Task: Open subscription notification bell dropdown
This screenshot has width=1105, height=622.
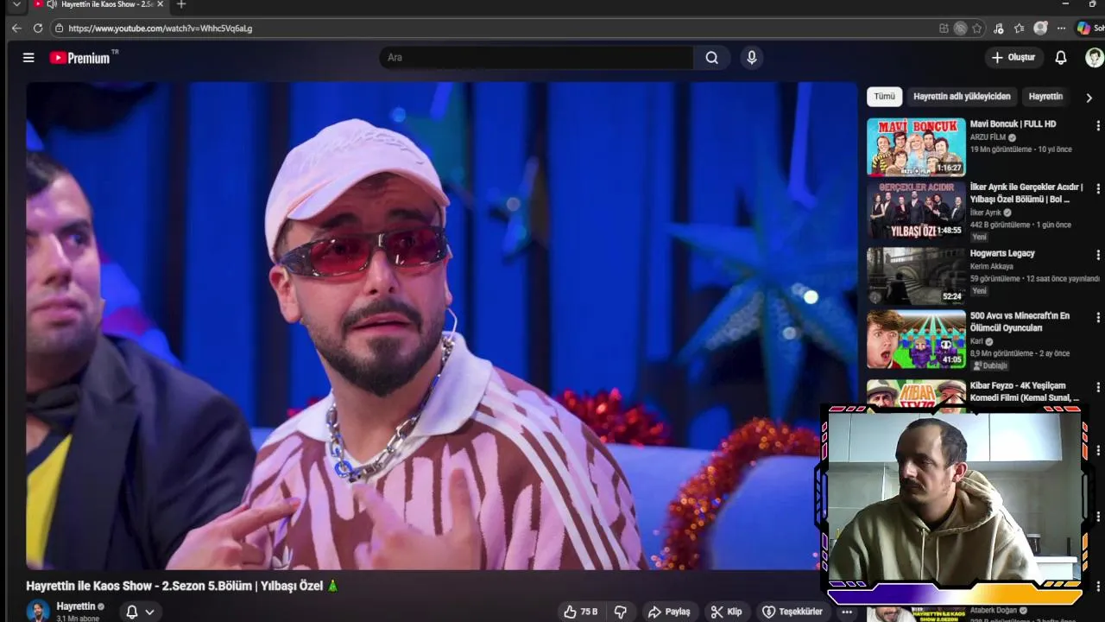Action: click(x=140, y=612)
